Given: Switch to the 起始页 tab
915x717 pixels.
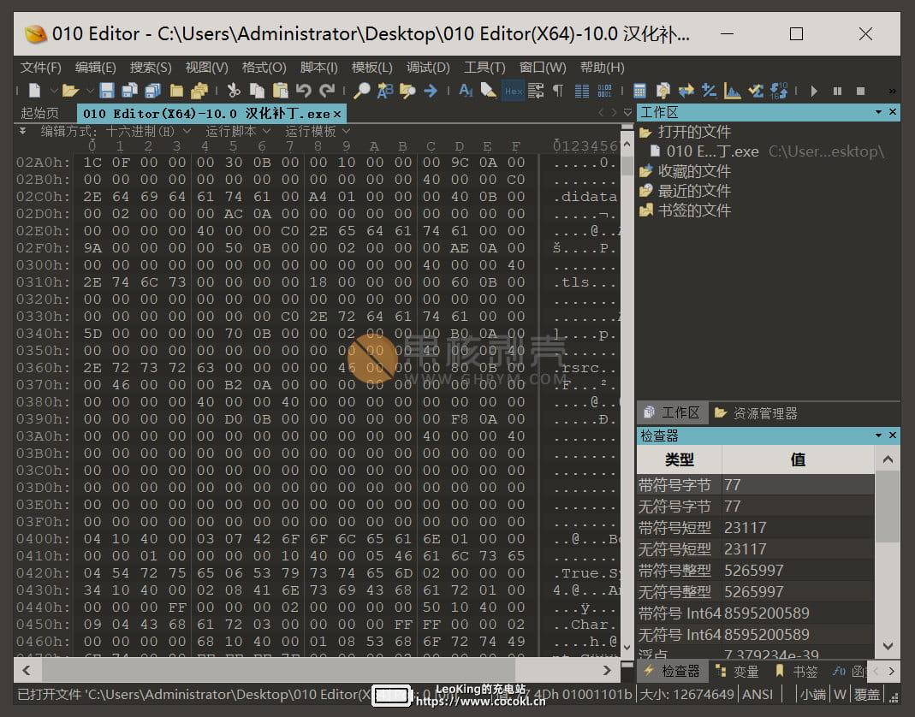Looking at the screenshot, I should click(x=39, y=113).
